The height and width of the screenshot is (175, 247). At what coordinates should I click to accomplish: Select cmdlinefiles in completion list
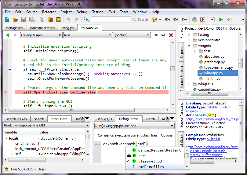coord(155,167)
